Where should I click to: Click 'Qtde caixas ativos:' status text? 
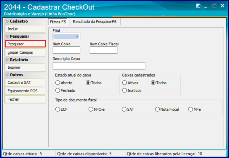(x=20, y=154)
